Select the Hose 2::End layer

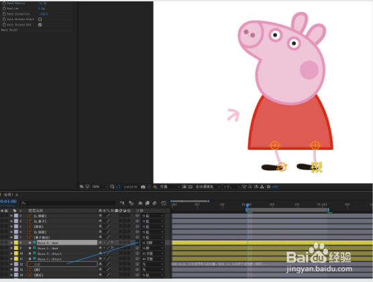[67, 242]
